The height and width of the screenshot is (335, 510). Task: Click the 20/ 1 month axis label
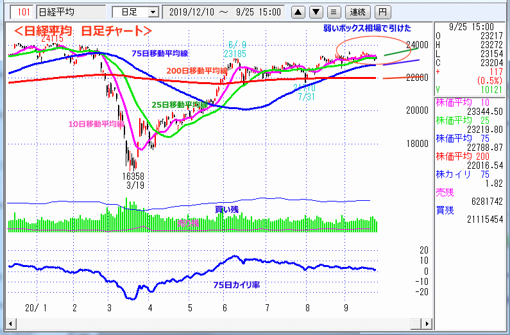click(36, 307)
